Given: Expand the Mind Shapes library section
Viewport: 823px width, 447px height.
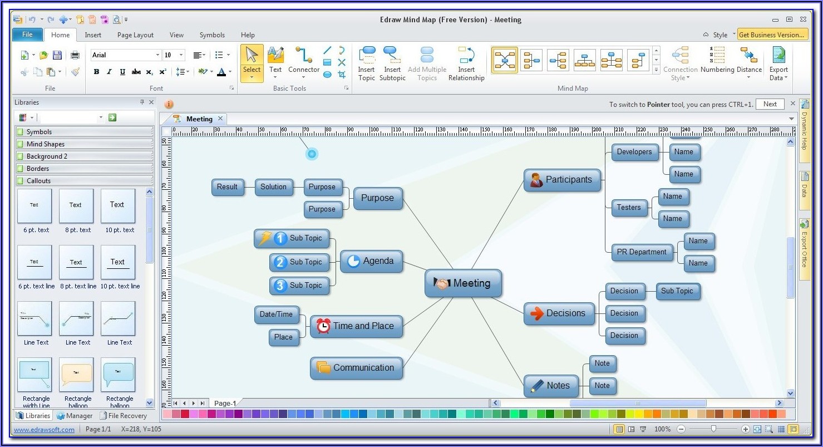Looking at the screenshot, I should pos(83,144).
